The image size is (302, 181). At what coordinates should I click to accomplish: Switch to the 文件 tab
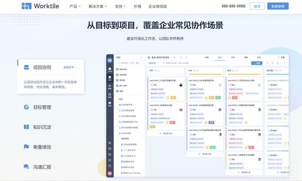259,57
